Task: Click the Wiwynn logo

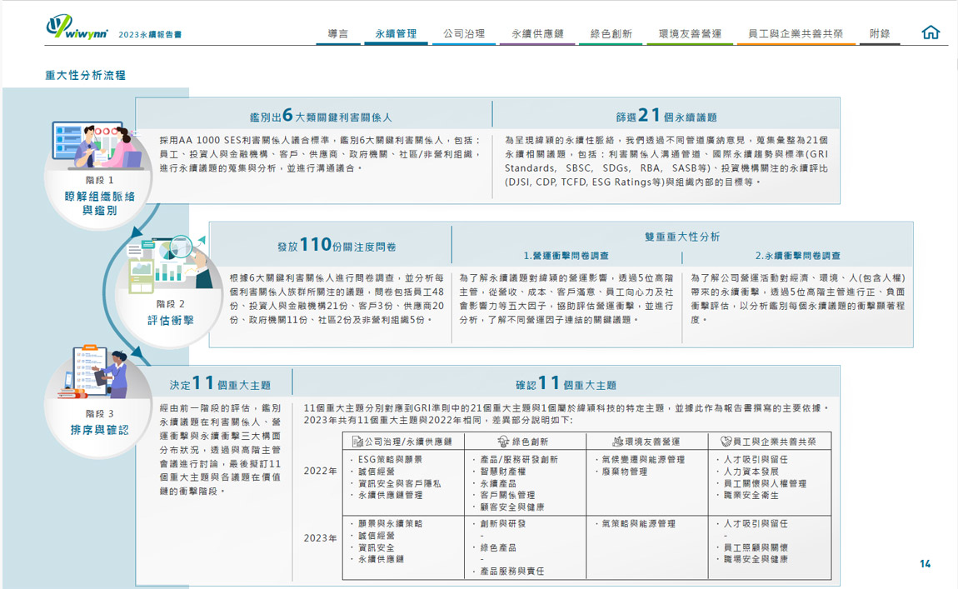Action: pyautogui.click(x=76, y=28)
